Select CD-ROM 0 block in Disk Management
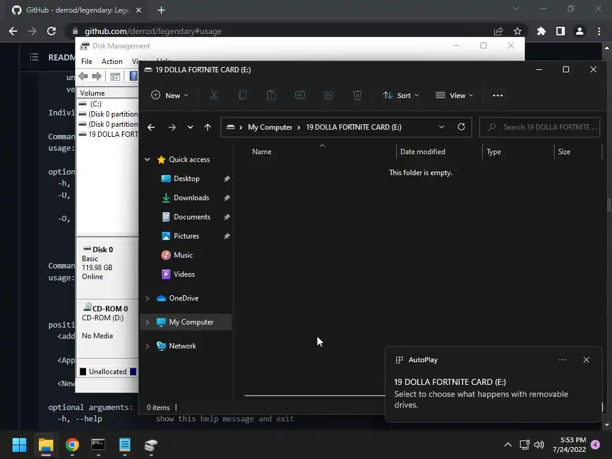Viewport: 612px width, 459px height. point(108,329)
